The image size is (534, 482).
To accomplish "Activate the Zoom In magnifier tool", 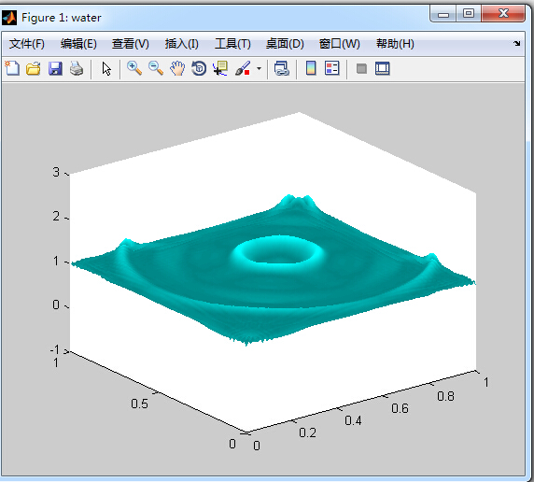I will click(x=134, y=68).
